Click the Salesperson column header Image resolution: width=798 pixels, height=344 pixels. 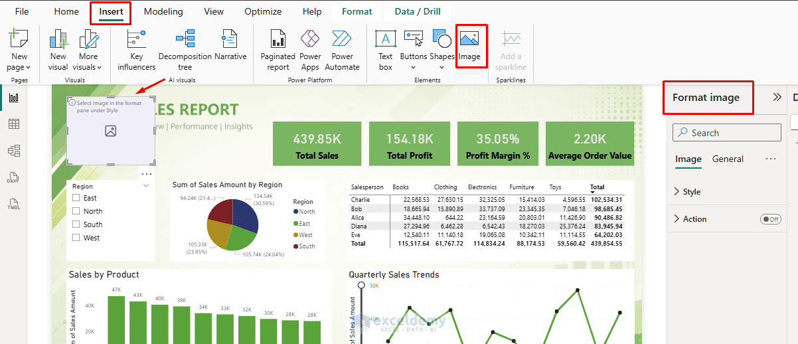(367, 187)
